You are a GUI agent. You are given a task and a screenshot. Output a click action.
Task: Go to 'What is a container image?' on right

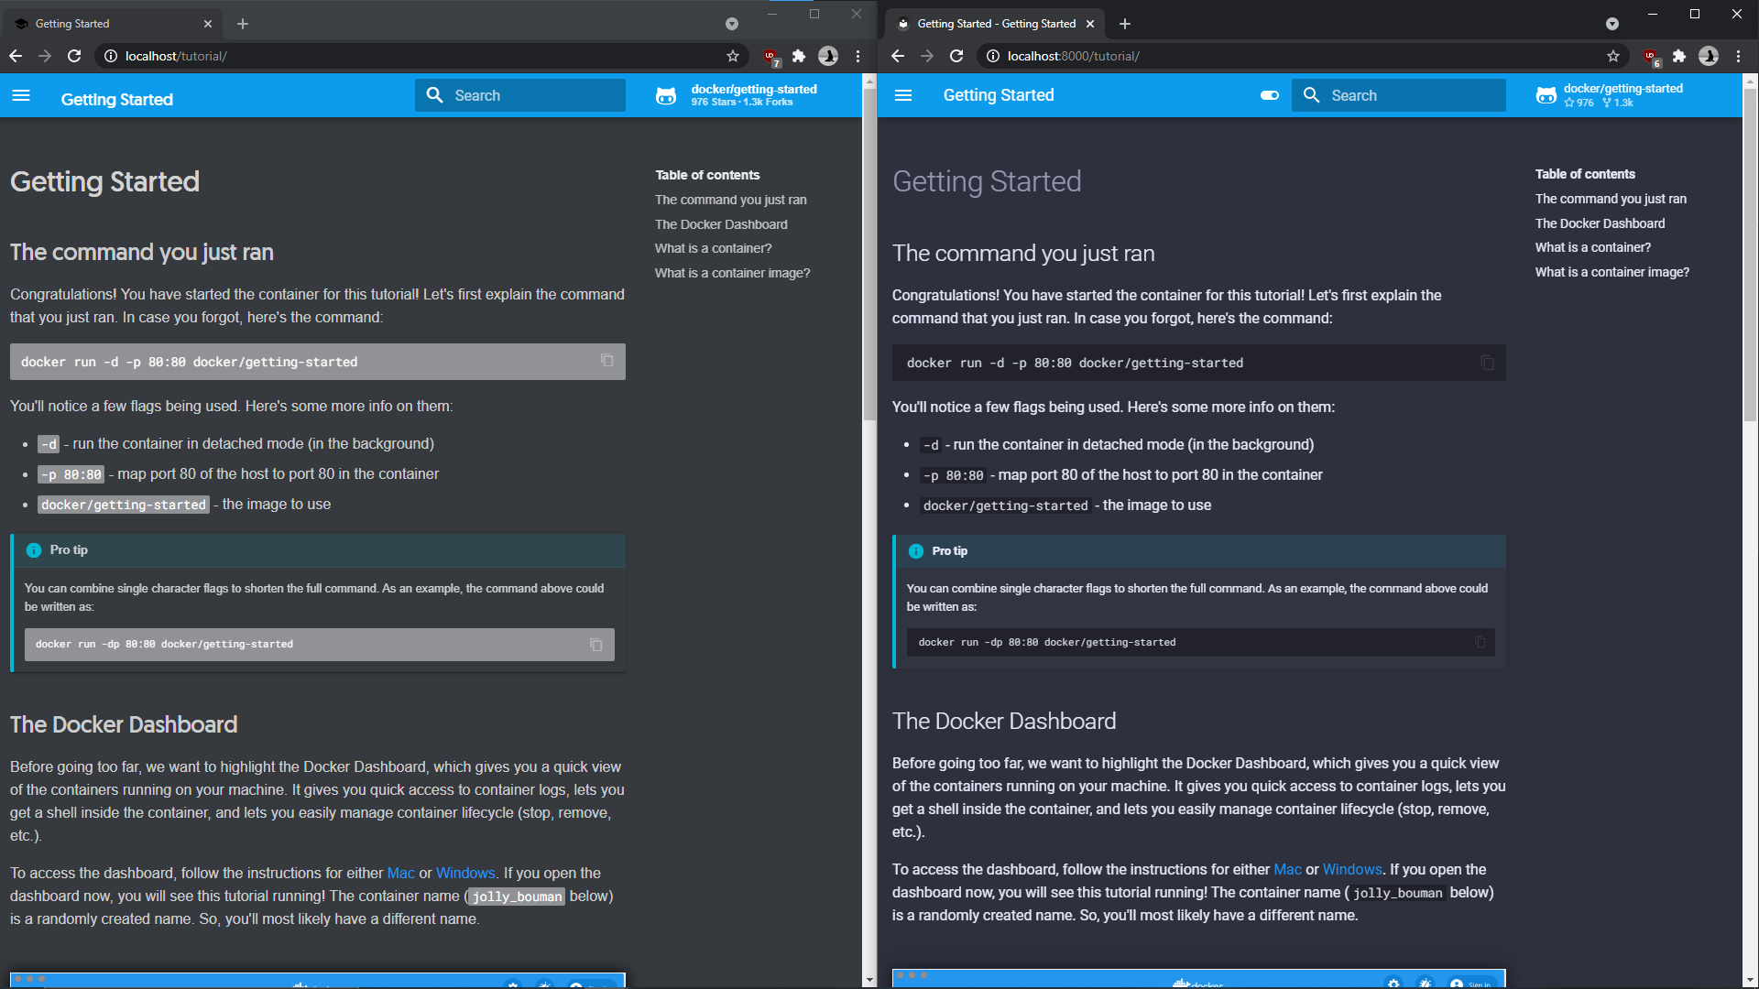[1612, 272]
